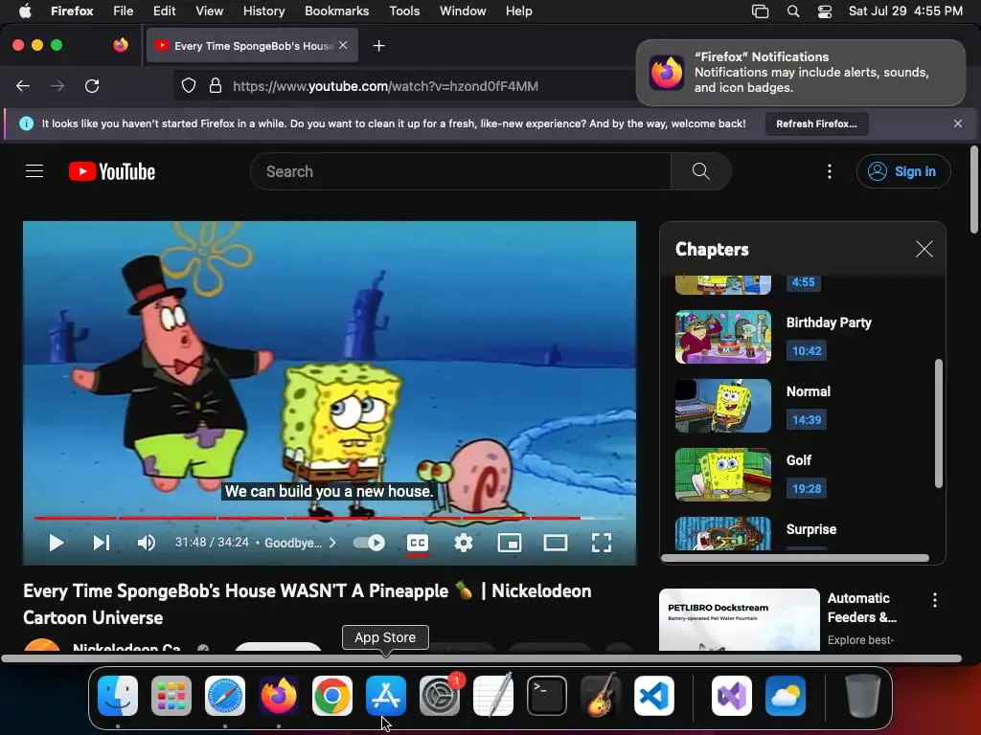This screenshot has height=735, width=981.
Task: Select the Surprise chapter title
Action: click(810, 528)
